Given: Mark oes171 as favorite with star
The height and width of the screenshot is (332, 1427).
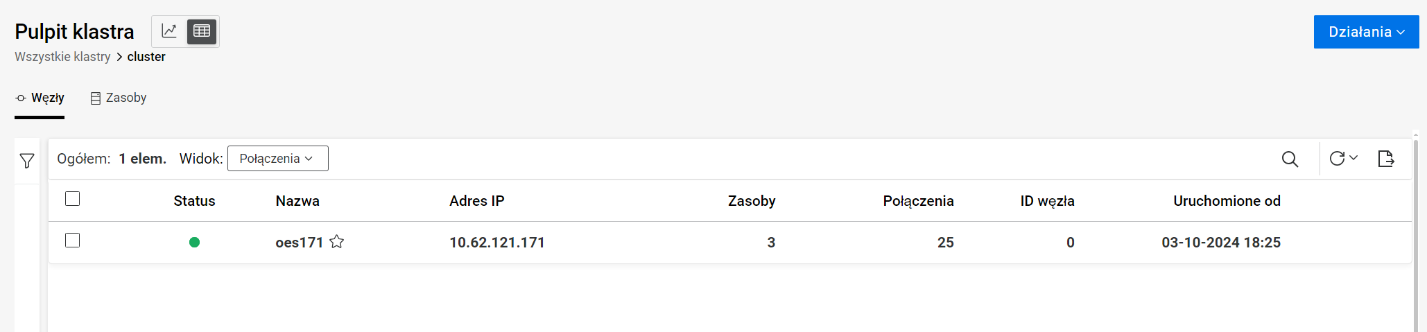Looking at the screenshot, I should (x=337, y=242).
